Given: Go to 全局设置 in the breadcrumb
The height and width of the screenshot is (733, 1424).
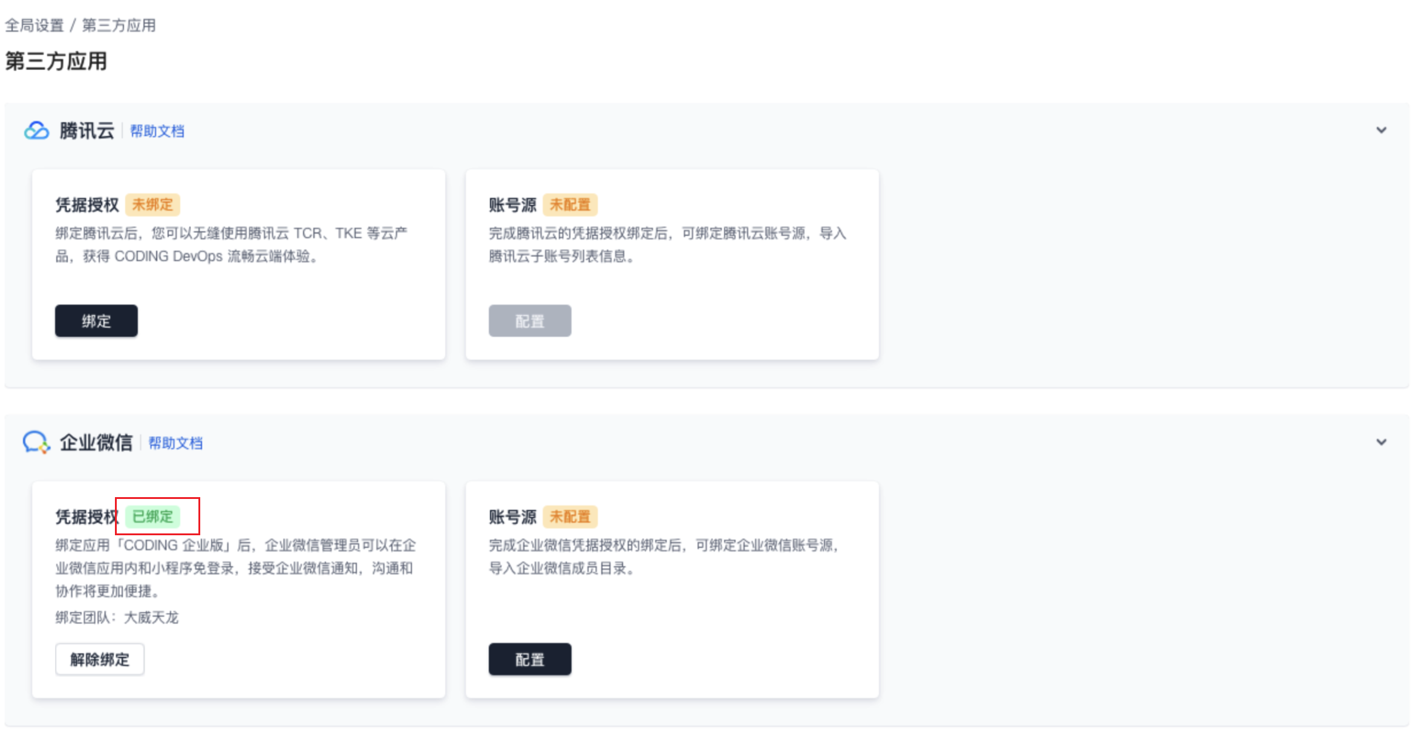Looking at the screenshot, I should point(34,25).
